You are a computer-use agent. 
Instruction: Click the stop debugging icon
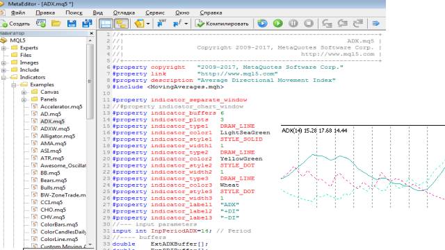click(x=309, y=24)
